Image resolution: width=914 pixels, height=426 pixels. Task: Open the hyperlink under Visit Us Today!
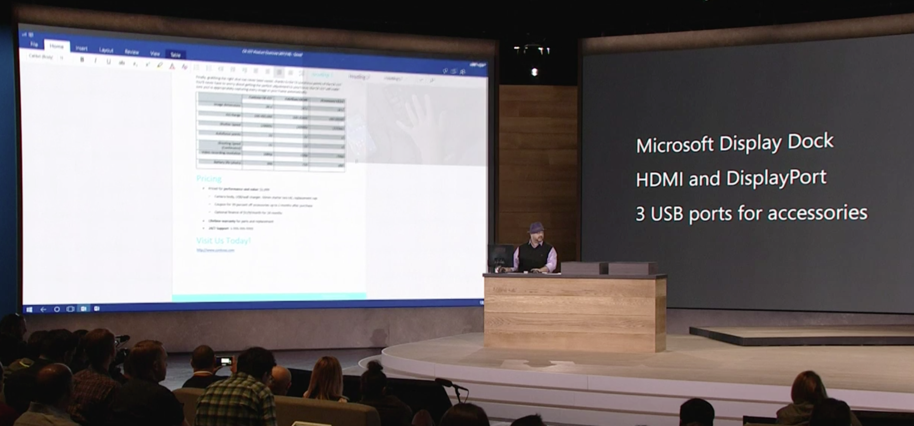215,250
